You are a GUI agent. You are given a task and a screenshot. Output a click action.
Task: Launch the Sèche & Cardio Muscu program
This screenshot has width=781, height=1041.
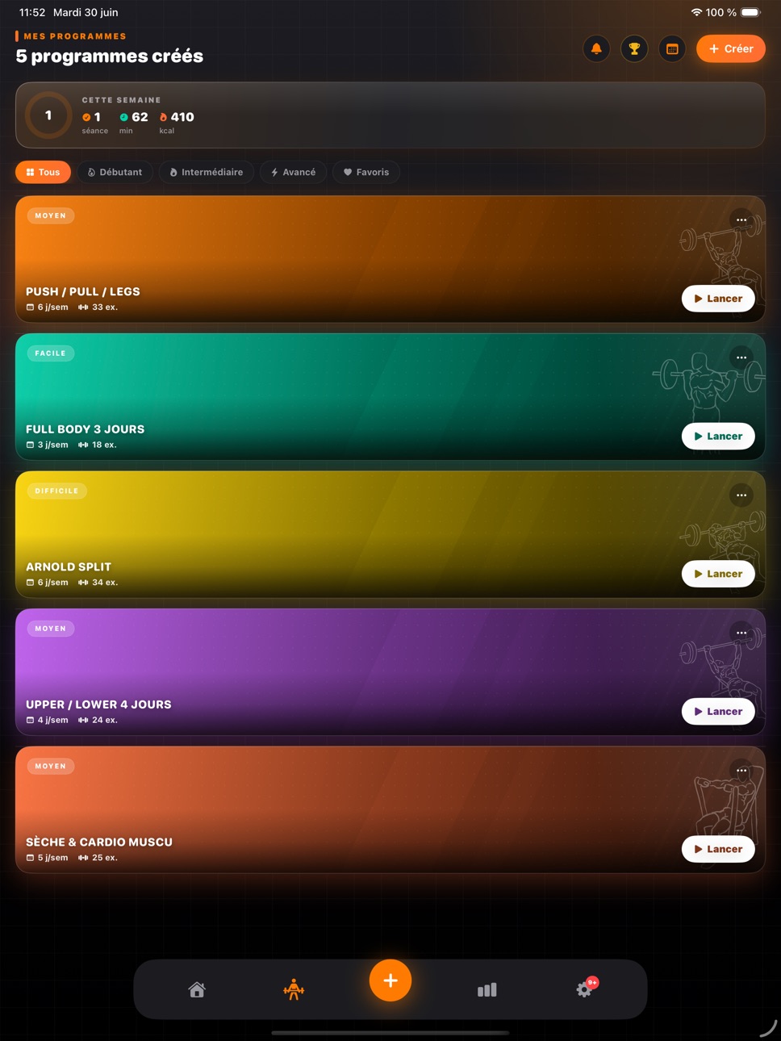click(718, 849)
